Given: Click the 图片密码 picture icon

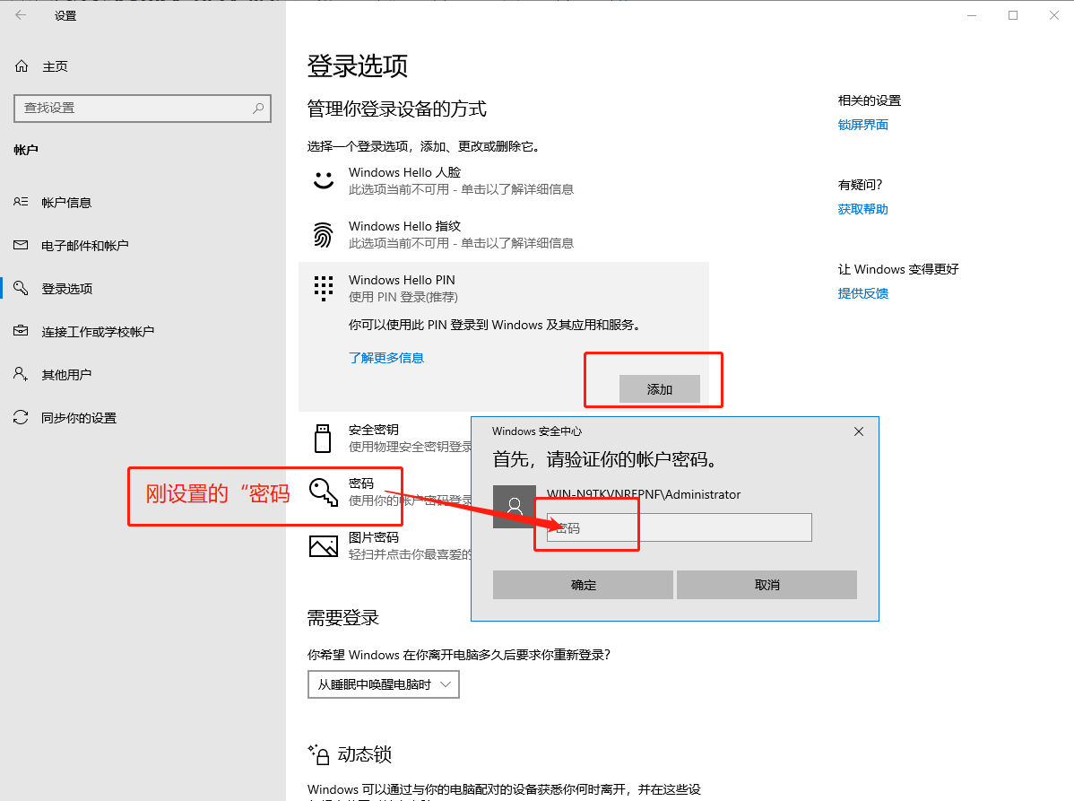Looking at the screenshot, I should [323, 544].
